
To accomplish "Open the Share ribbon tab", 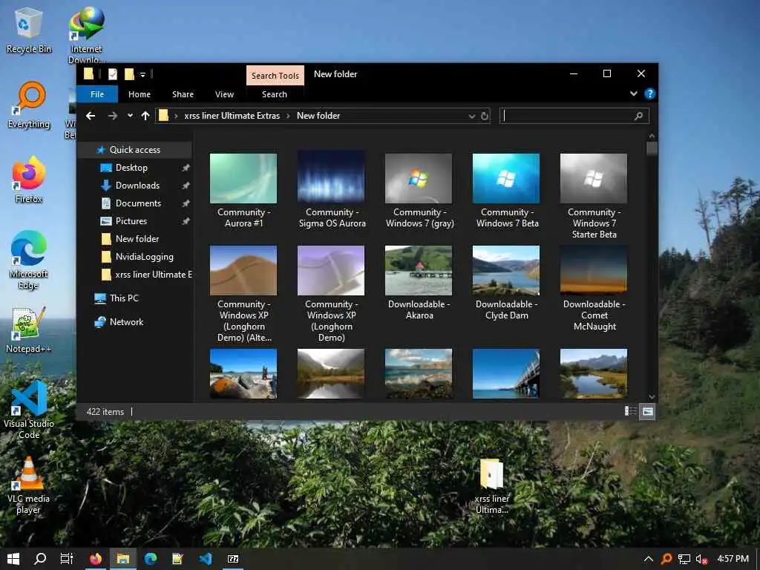I will (x=183, y=94).
